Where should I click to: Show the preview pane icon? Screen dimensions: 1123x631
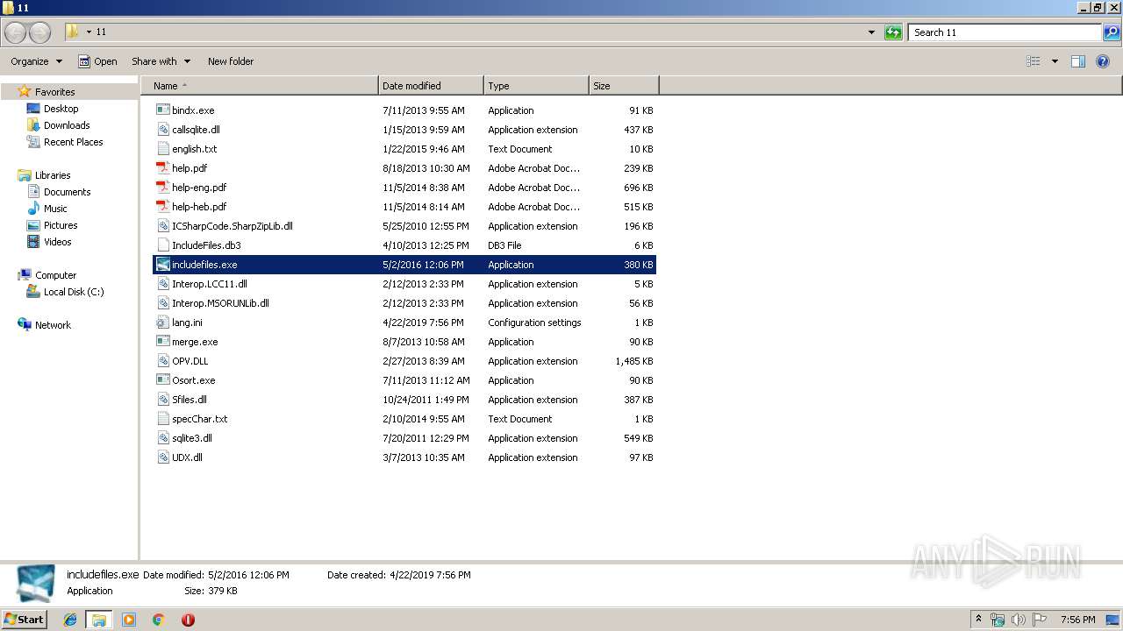coord(1078,61)
